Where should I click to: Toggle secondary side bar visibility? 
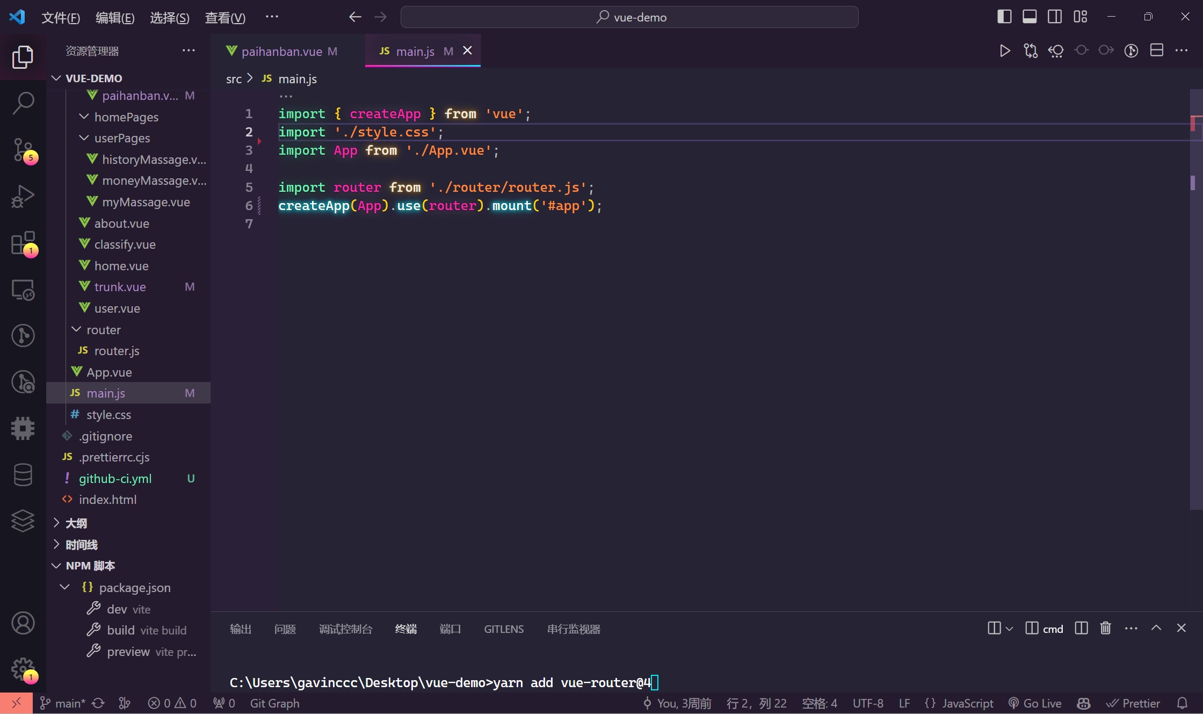[1055, 17]
